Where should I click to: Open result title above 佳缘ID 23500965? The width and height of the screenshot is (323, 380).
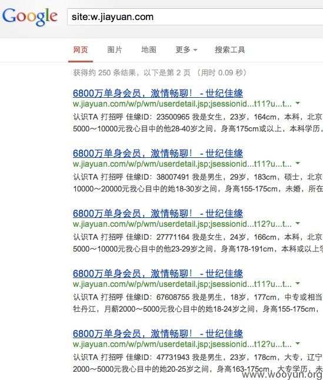158,93
